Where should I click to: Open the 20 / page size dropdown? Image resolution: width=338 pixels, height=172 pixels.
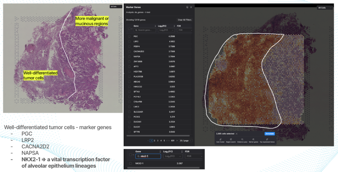click(186, 141)
